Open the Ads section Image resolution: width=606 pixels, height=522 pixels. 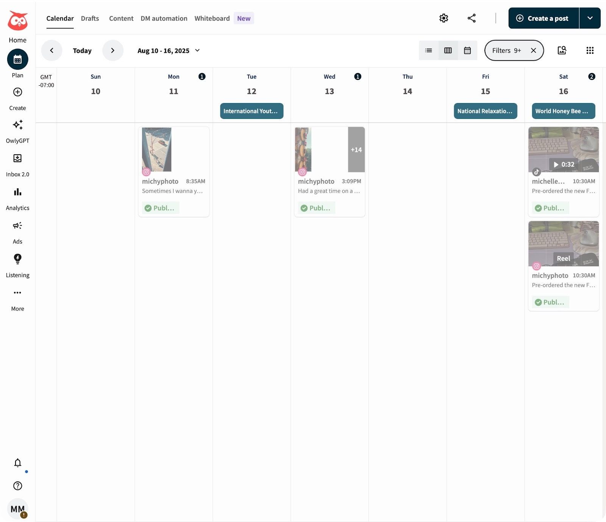17,232
